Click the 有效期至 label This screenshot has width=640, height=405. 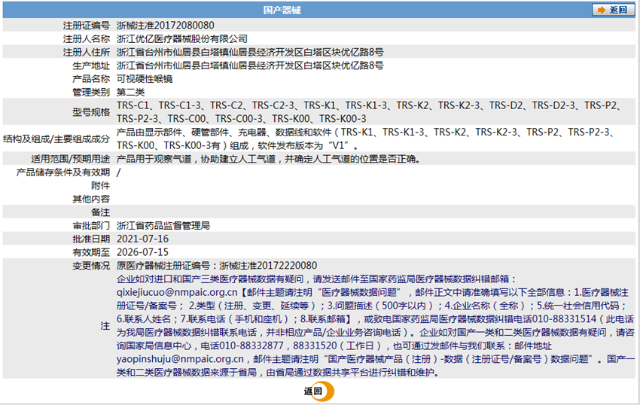(x=91, y=252)
